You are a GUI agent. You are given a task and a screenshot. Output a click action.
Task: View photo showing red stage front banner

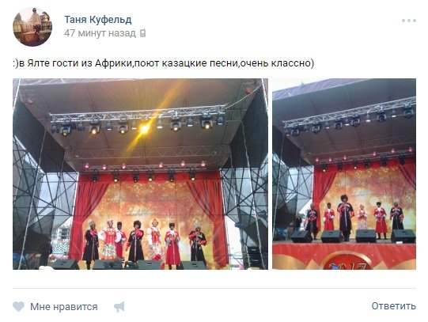pos(344,174)
